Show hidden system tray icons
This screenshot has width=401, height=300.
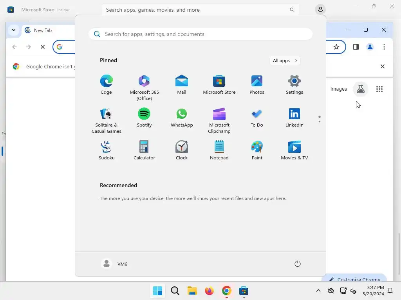318,291
